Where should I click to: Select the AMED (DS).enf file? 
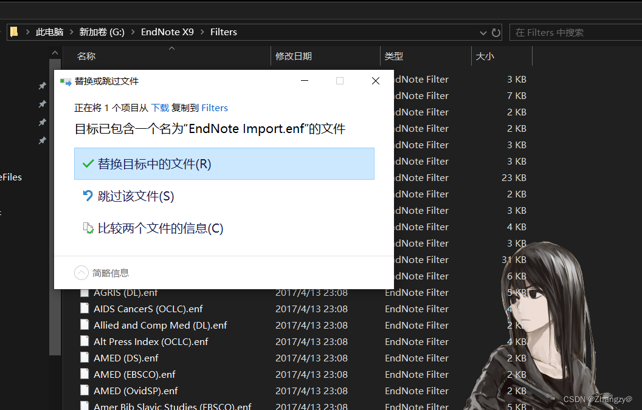click(x=126, y=358)
